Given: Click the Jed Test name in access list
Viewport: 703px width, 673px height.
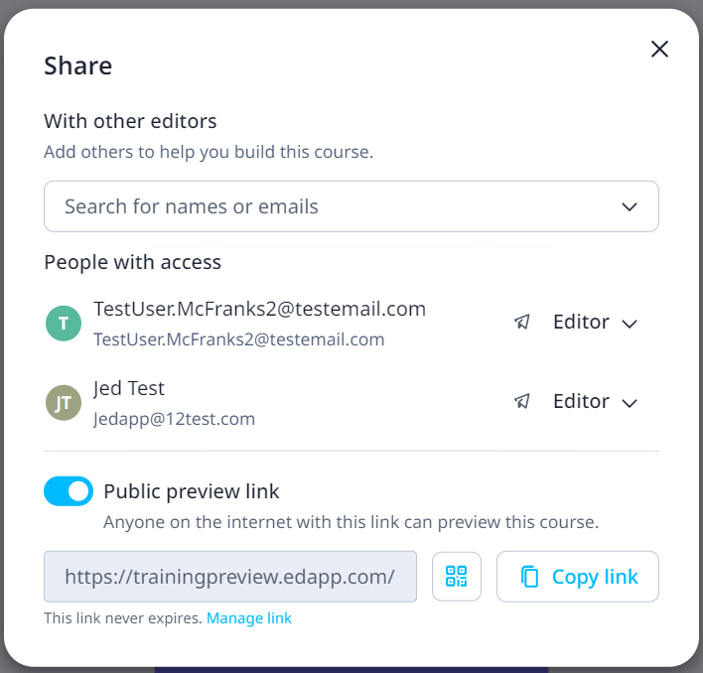Looking at the screenshot, I should pos(129,388).
